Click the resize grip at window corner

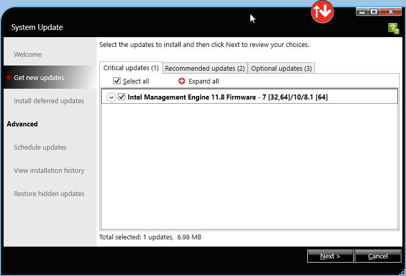pyautogui.click(x=402, y=272)
